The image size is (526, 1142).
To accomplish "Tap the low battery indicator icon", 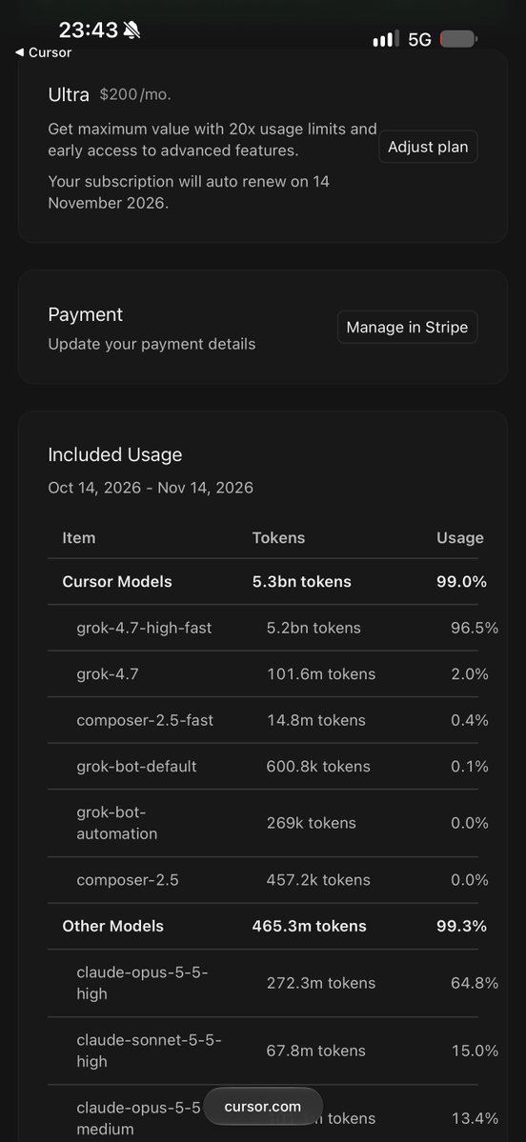I will pyautogui.click(x=459, y=39).
